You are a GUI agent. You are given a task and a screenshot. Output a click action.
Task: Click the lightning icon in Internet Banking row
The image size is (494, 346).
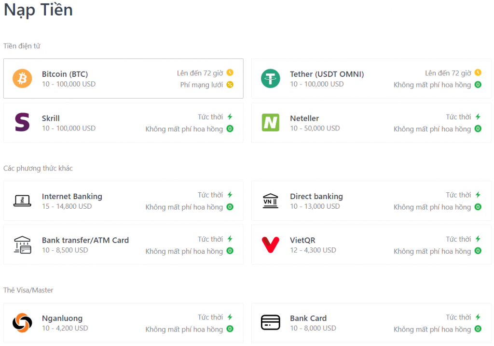pyautogui.click(x=230, y=195)
